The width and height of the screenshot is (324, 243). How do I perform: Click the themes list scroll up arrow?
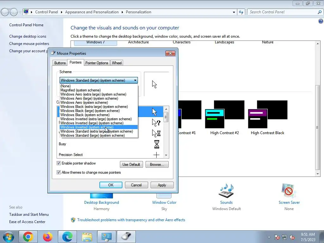coord(318,44)
